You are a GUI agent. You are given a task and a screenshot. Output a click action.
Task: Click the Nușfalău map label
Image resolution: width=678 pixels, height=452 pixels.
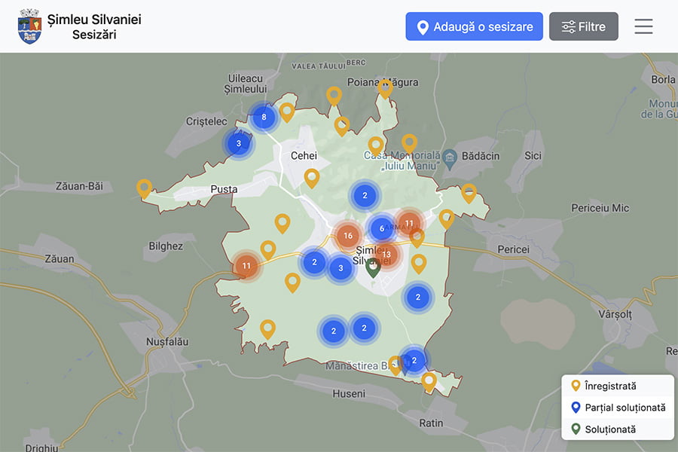167,342
